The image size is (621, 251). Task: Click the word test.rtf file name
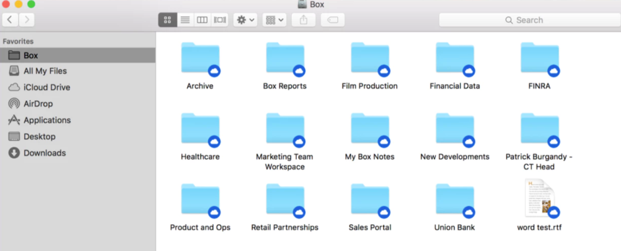coord(539,227)
